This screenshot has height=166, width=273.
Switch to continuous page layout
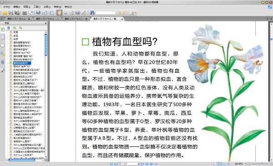(220, 164)
